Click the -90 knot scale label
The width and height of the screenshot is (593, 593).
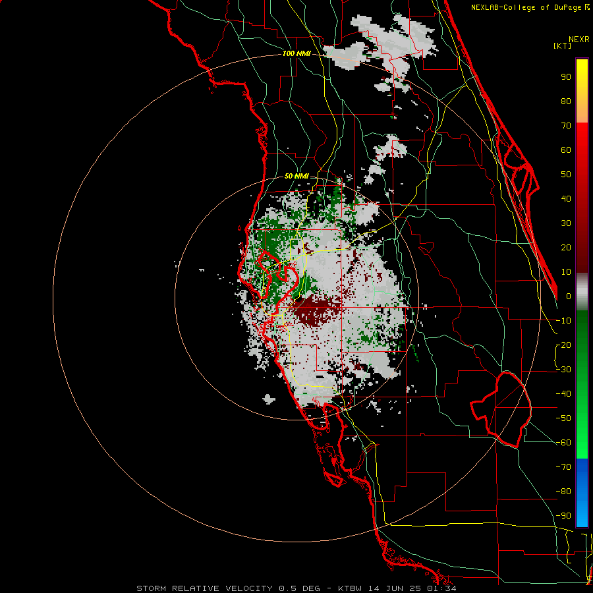[x=563, y=516]
